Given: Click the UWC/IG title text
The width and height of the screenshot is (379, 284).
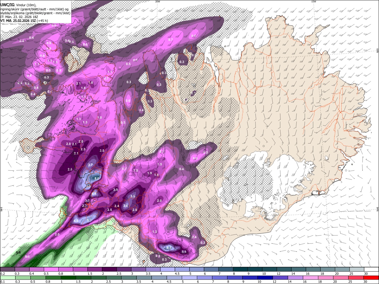Looking at the screenshot, I should [7, 5].
